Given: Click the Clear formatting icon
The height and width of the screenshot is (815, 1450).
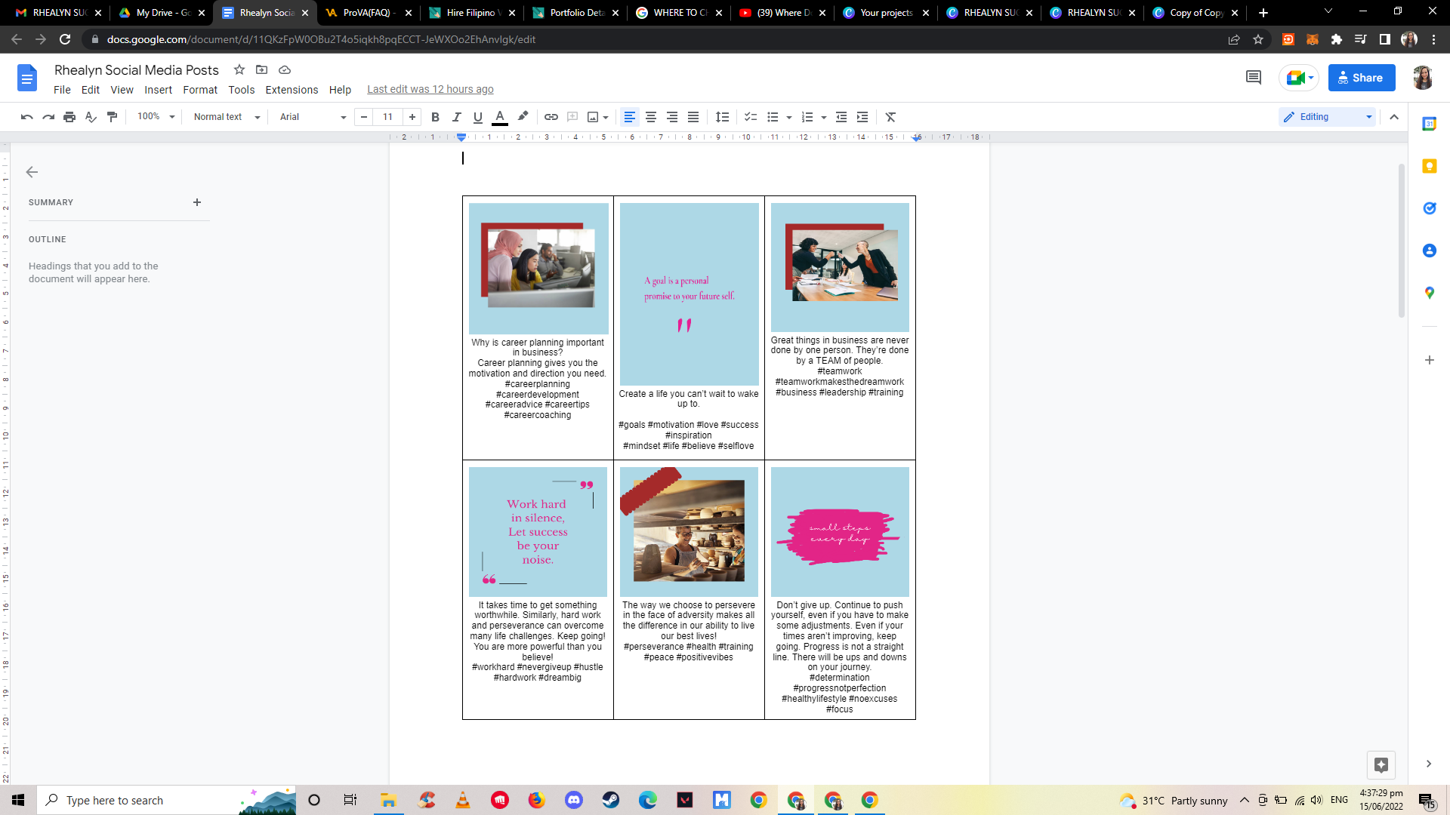Looking at the screenshot, I should click(x=890, y=117).
